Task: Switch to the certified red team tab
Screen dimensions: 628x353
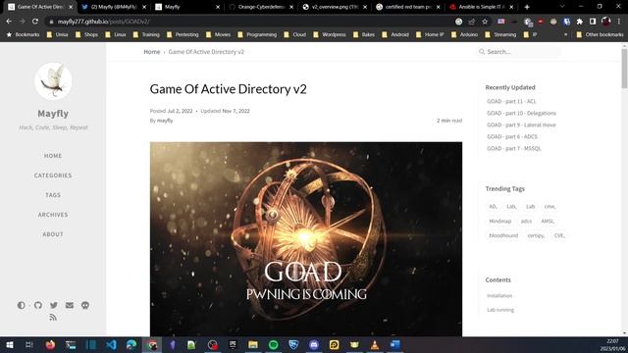Action: click(x=408, y=7)
